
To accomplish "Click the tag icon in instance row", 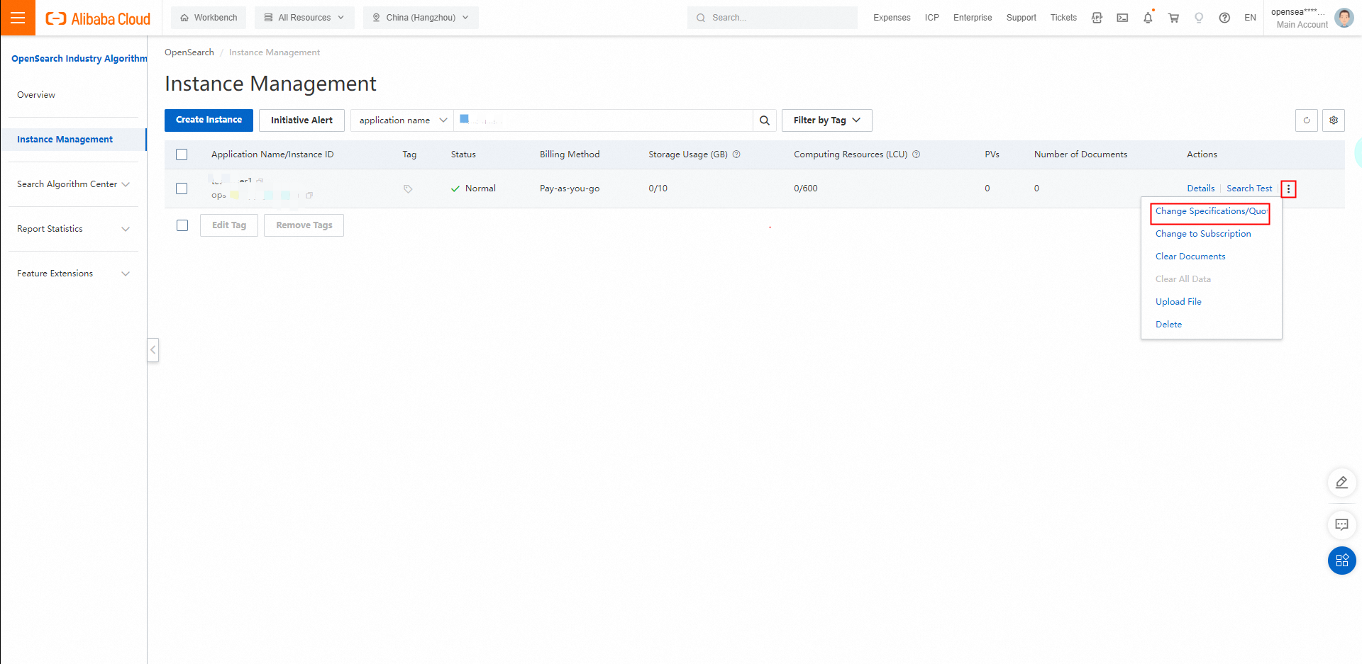I will 408,189.
